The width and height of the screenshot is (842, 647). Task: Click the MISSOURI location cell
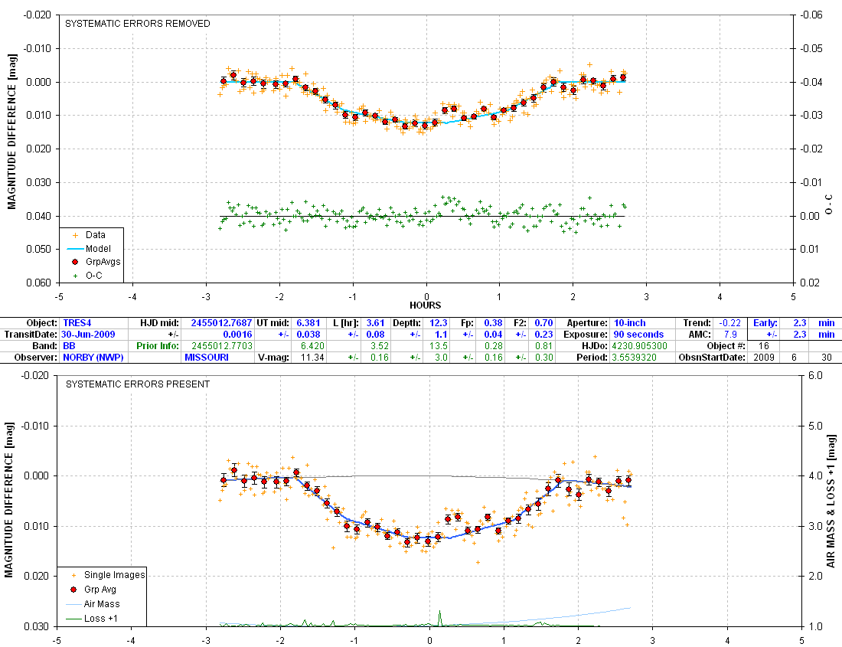tap(207, 358)
